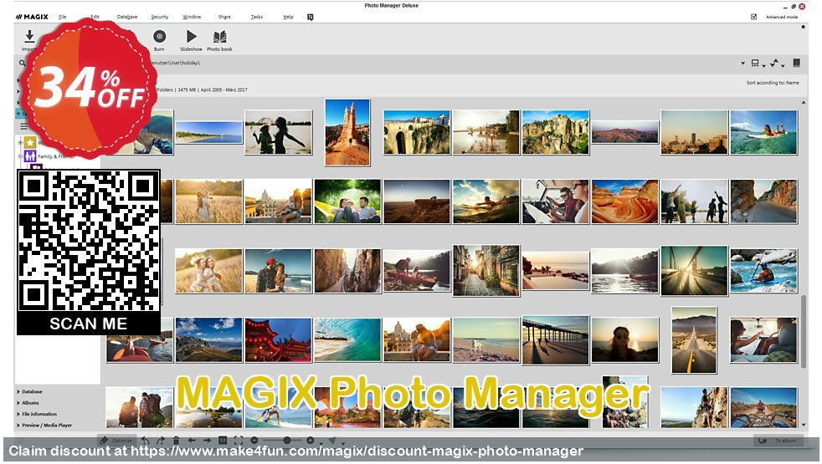Open the display view dropdown arrow

pos(763,65)
